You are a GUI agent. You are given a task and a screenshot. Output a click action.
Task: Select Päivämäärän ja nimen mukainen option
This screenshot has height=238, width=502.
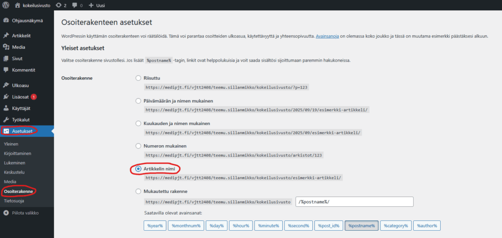coord(138,101)
